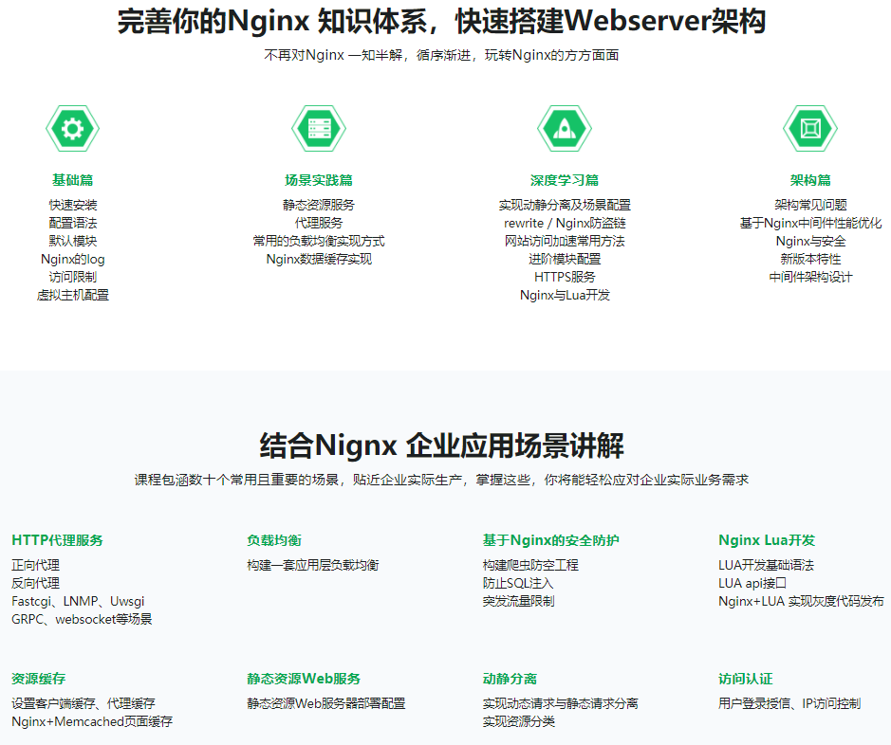Click the 快速安装 topic

coord(73,205)
